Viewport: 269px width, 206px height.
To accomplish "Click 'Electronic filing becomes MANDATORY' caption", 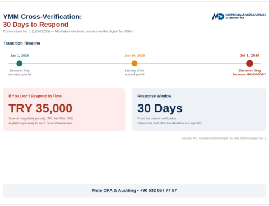I will (249, 73).
